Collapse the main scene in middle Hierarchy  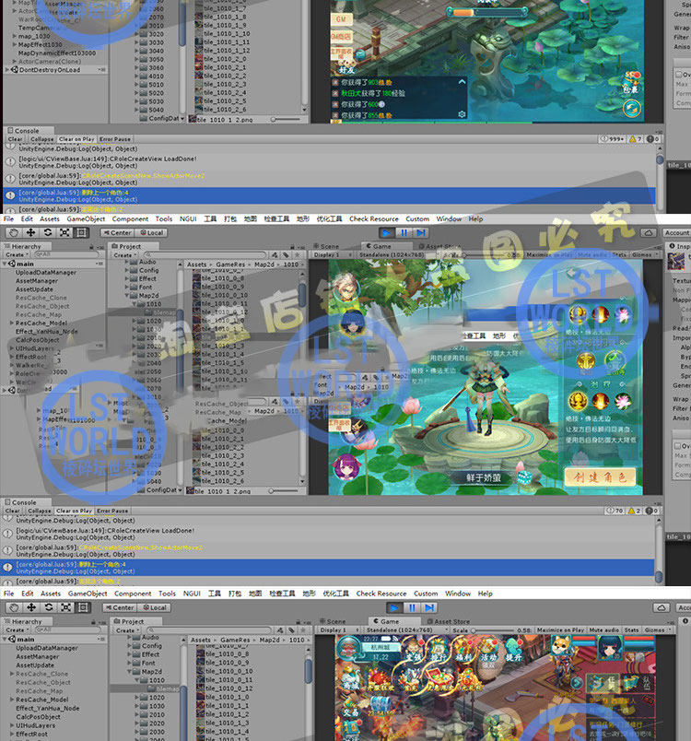(6, 264)
